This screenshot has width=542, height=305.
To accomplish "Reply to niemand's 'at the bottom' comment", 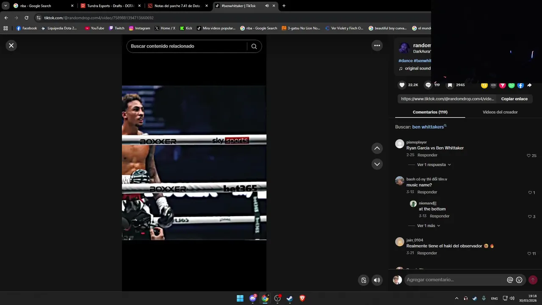I will click(440, 216).
